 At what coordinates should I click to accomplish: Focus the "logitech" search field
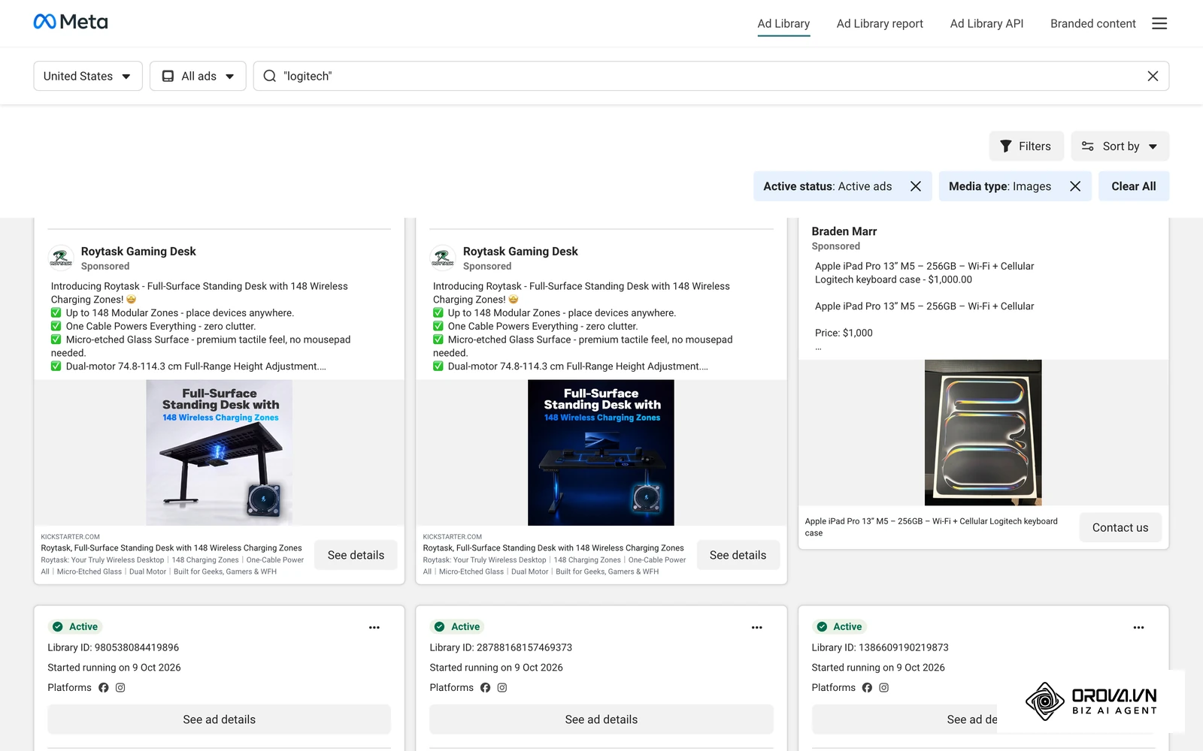(x=711, y=76)
